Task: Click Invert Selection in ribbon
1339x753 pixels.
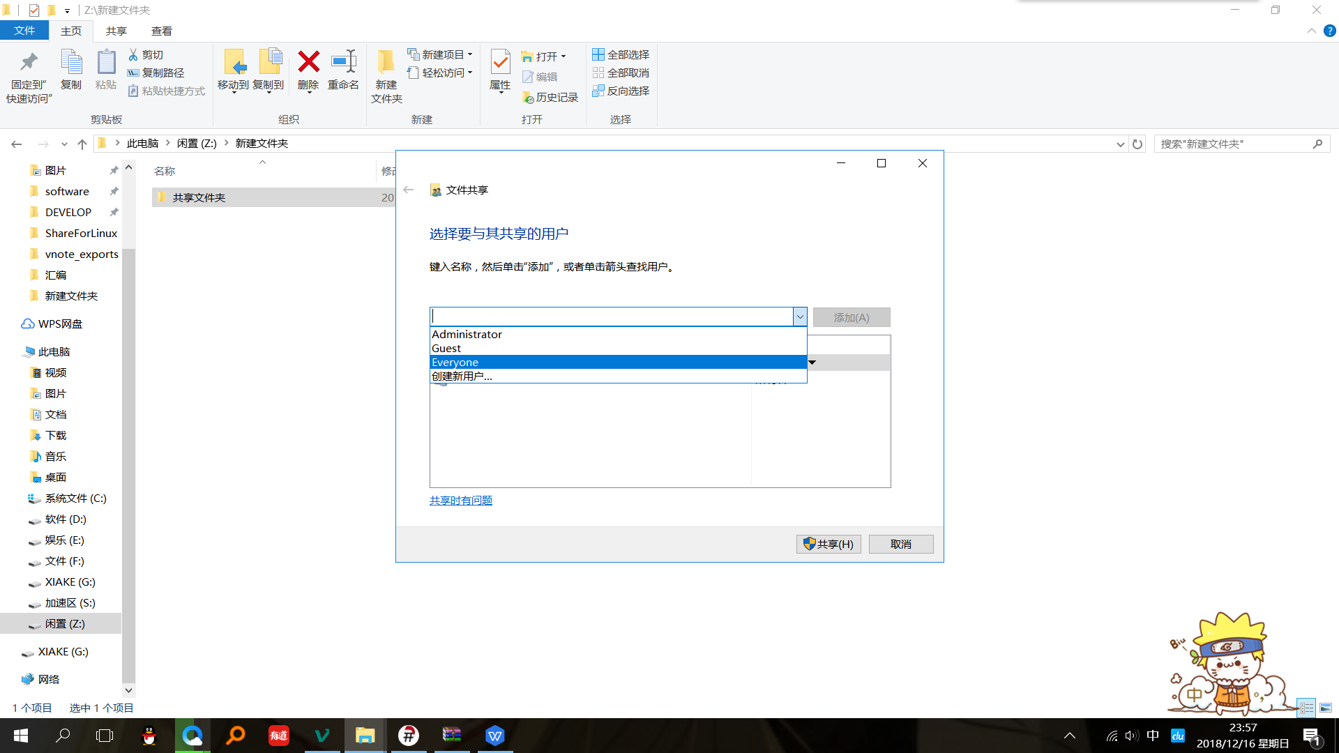Action: (x=621, y=91)
